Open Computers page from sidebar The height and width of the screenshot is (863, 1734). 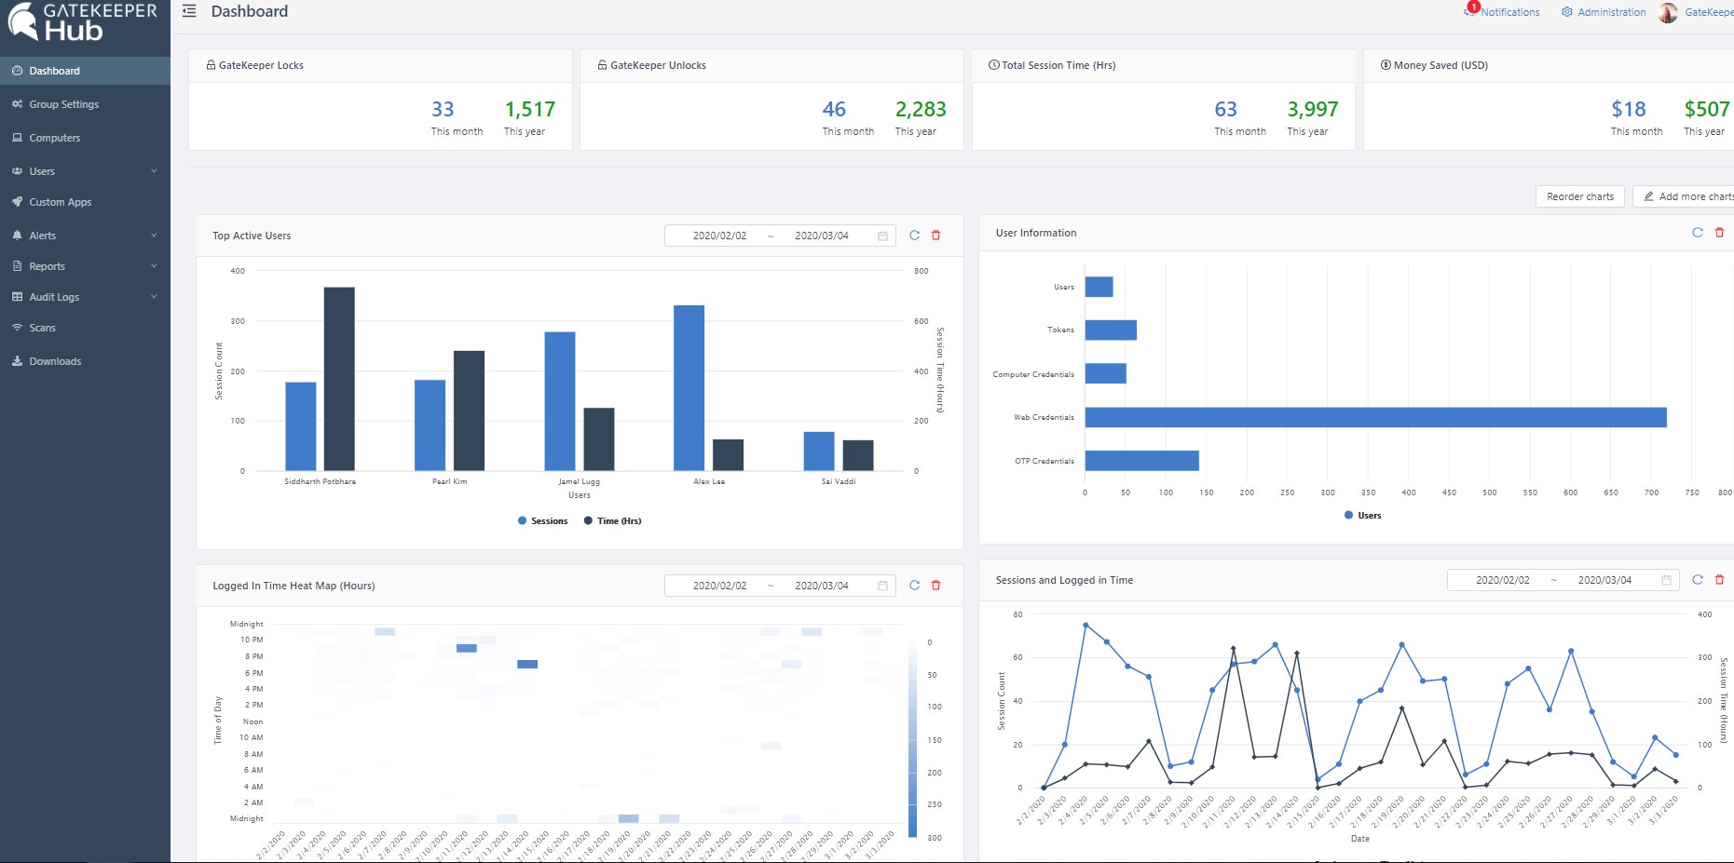[54, 138]
